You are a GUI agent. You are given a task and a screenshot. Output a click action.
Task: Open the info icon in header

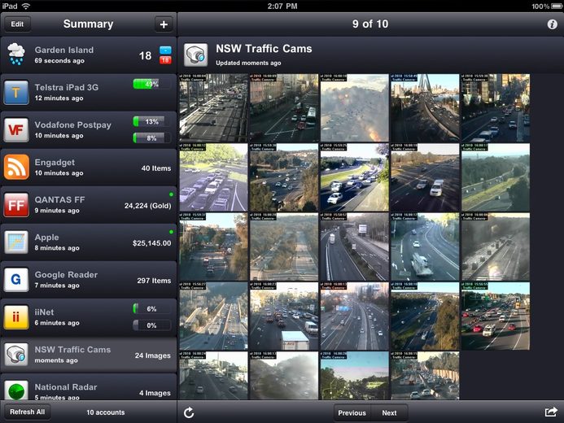[552, 24]
